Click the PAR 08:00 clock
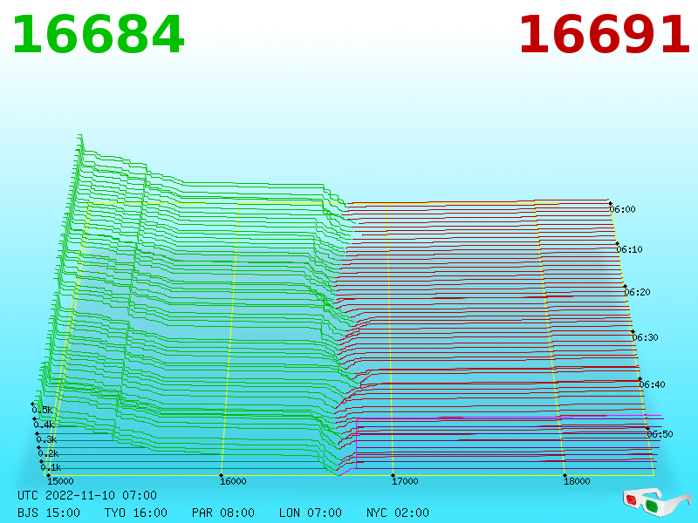Screen dimensions: 698x523 pyautogui.click(x=223, y=513)
